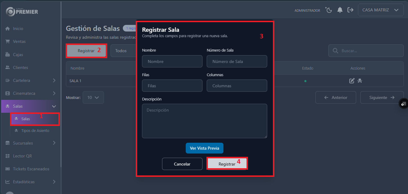Select Tipos de Asiento submenu item
Image resolution: width=408 pixels, height=194 pixels.
(35, 131)
